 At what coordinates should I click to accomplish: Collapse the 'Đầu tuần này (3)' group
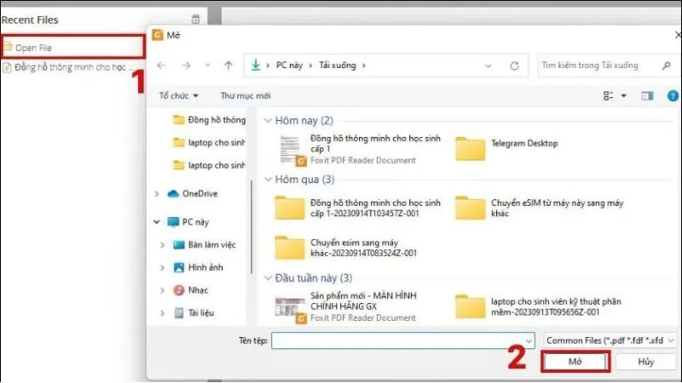[x=268, y=278]
